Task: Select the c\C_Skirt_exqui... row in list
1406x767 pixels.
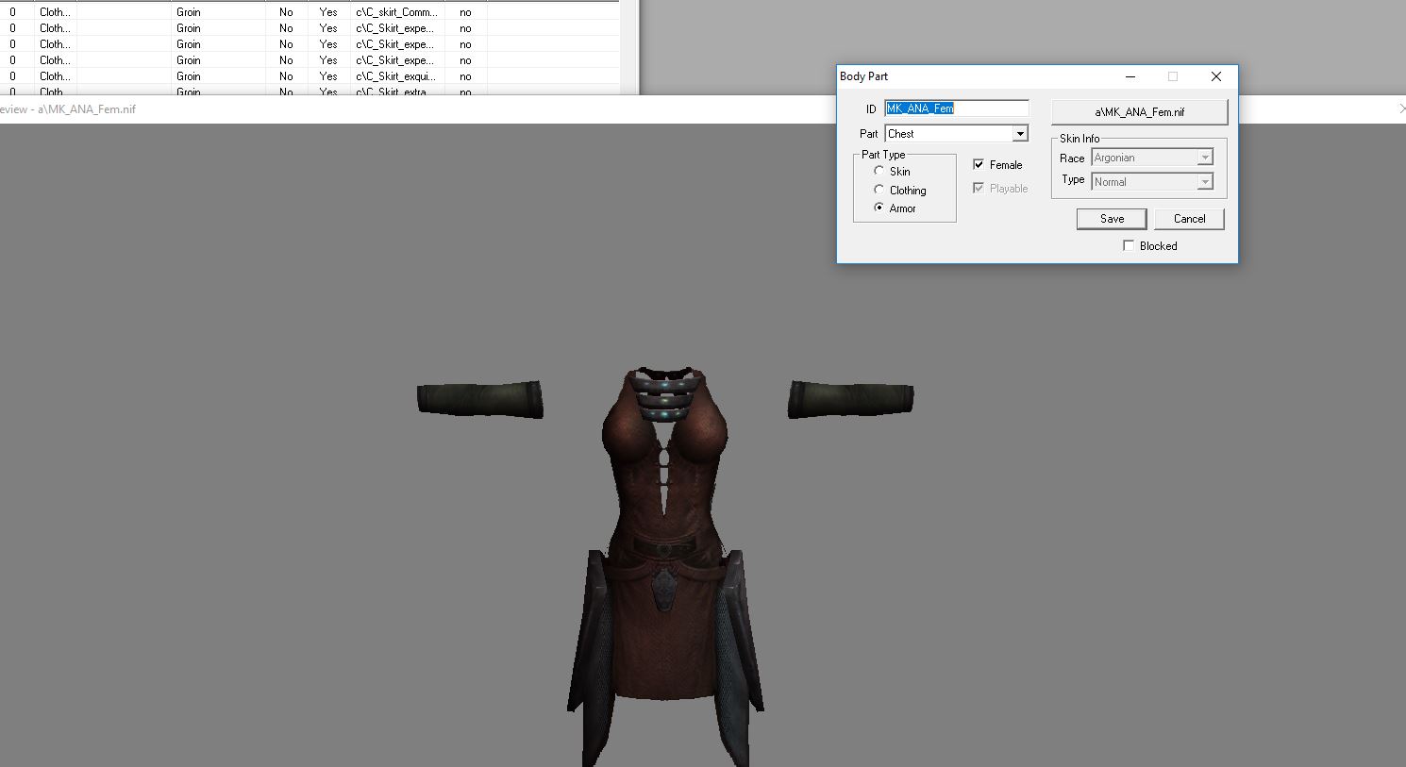Action: coord(396,75)
